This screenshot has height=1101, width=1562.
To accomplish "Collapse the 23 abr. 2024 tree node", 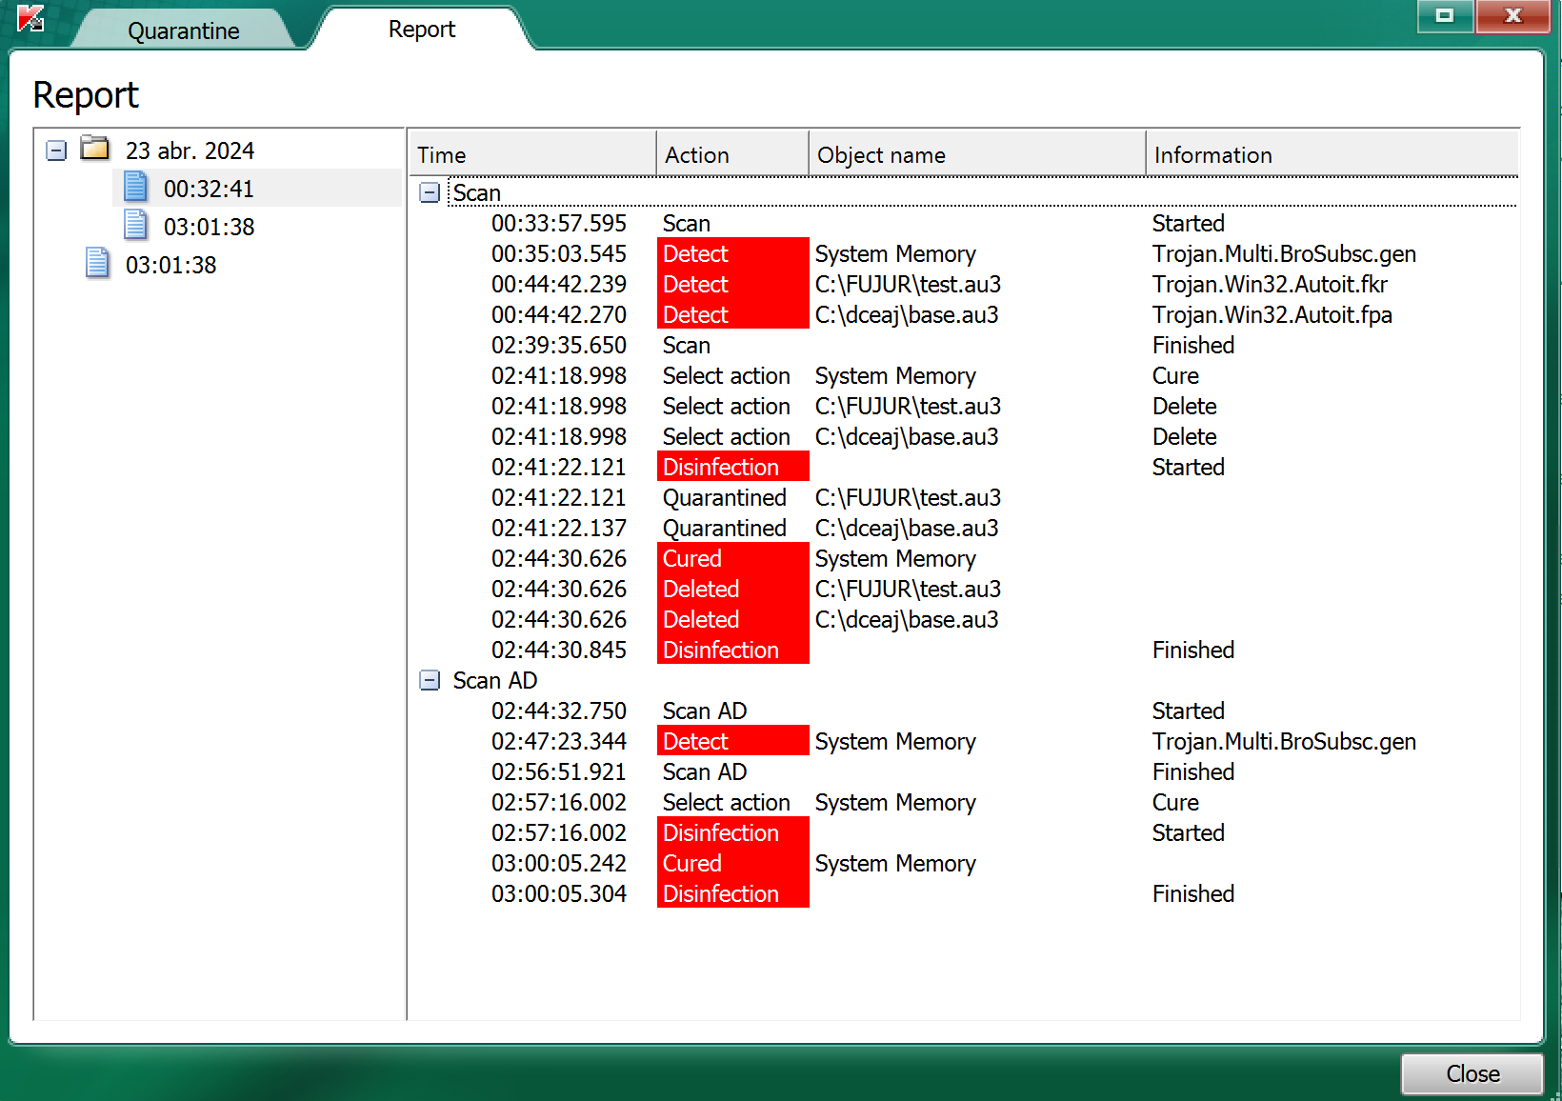I will coord(56,150).
